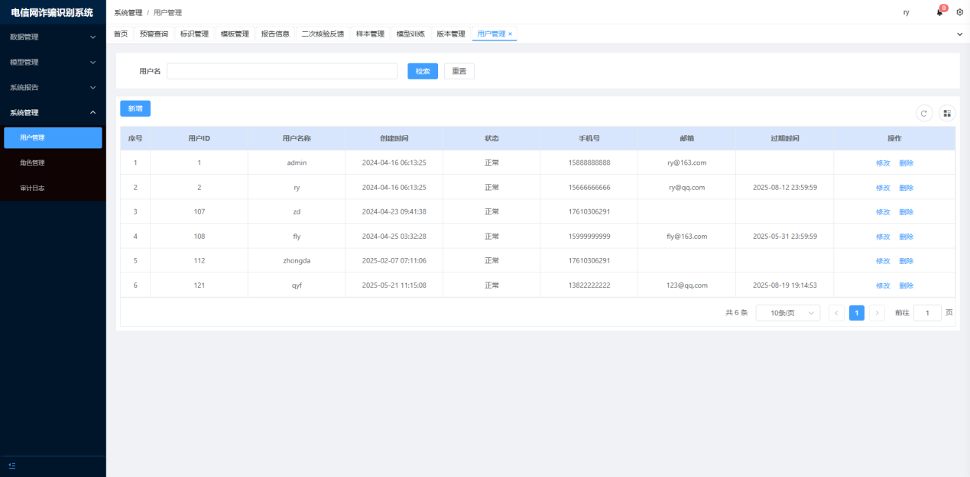This screenshot has height=477, width=970.
Task: Click the notification bell icon
Action: pos(939,13)
